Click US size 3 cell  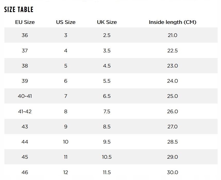(66, 35)
